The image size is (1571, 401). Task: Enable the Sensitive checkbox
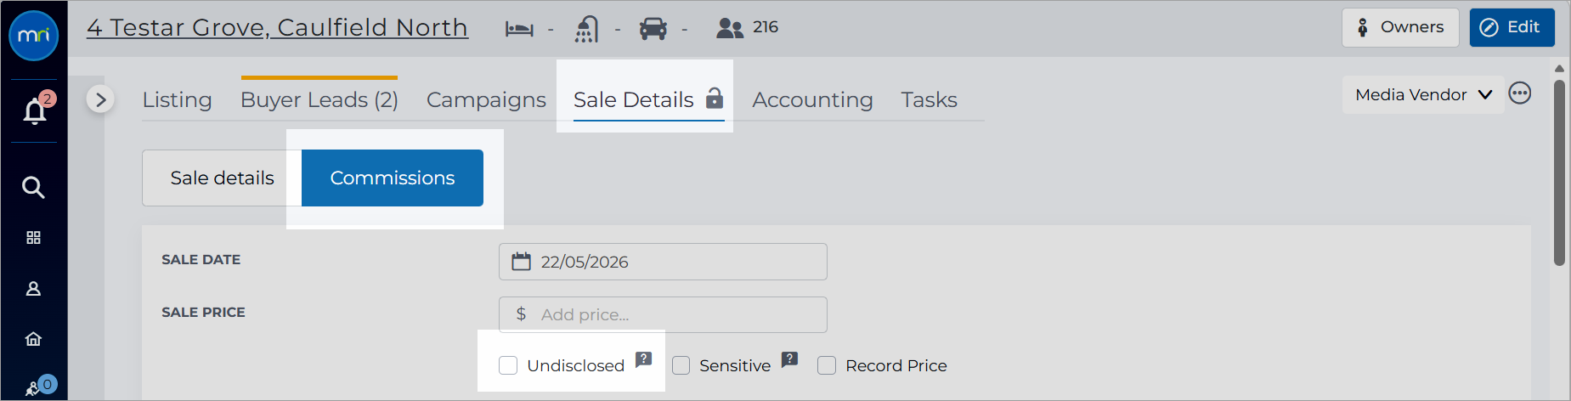[x=681, y=365]
